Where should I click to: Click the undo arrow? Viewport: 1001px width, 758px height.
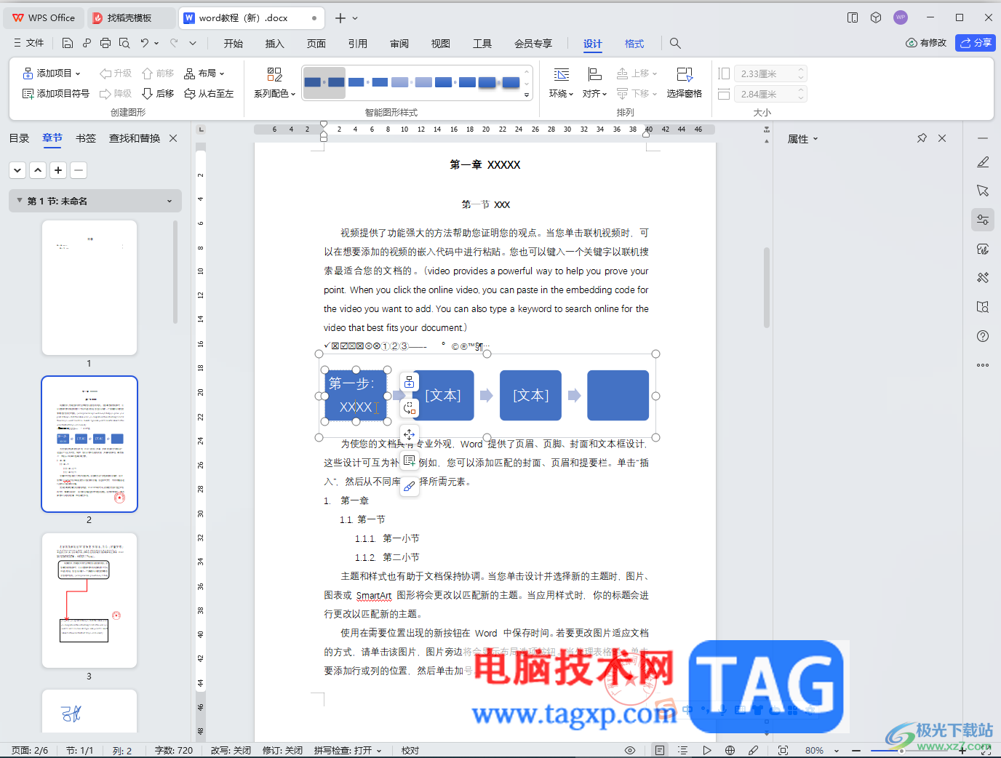pyautogui.click(x=145, y=44)
